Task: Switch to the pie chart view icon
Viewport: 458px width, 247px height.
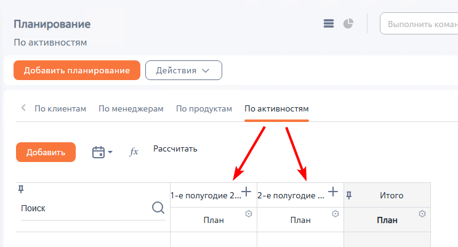Action: coord(348,23)
